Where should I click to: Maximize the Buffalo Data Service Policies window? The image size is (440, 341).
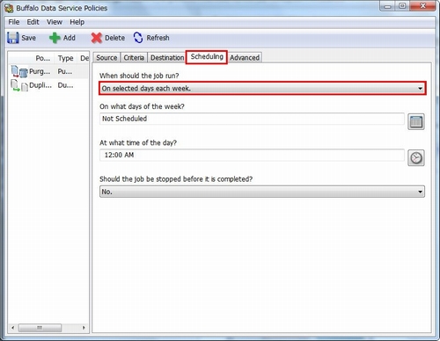pos(402,6)
